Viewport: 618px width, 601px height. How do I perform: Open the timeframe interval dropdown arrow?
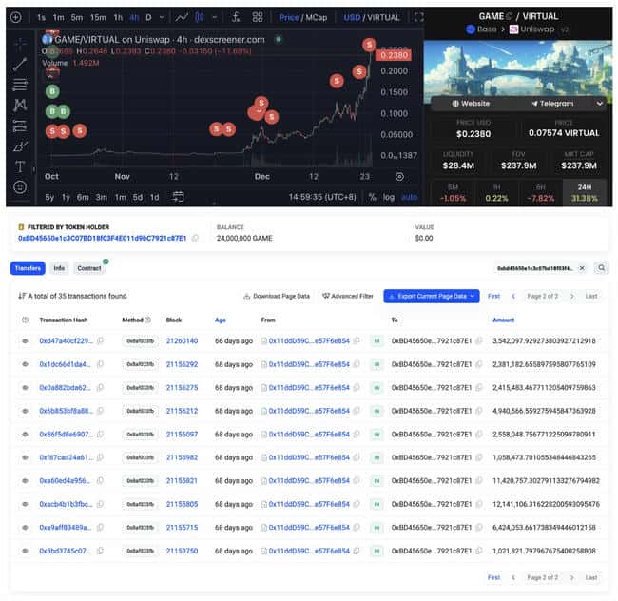pyautogui.click(x=162, y=17)
